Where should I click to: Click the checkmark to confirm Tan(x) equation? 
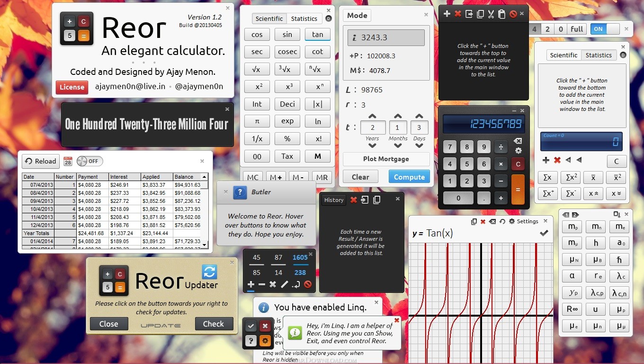(544, 233)
